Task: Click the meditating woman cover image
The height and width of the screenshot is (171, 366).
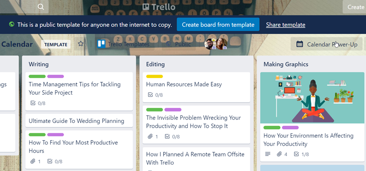Action: click(x=312, y=98)
